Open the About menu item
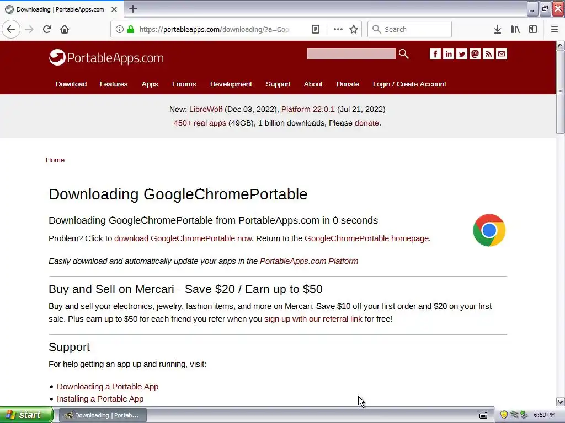The width and height of the screenshot is (565, 423). click(313, 84)
